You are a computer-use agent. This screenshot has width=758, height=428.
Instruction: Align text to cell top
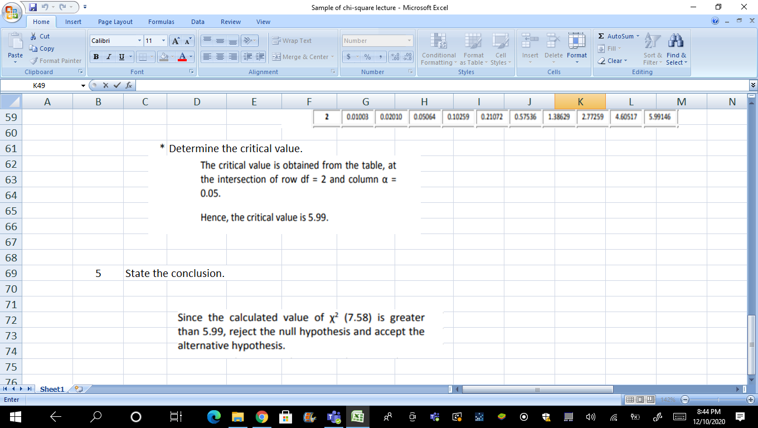point(206,41)
